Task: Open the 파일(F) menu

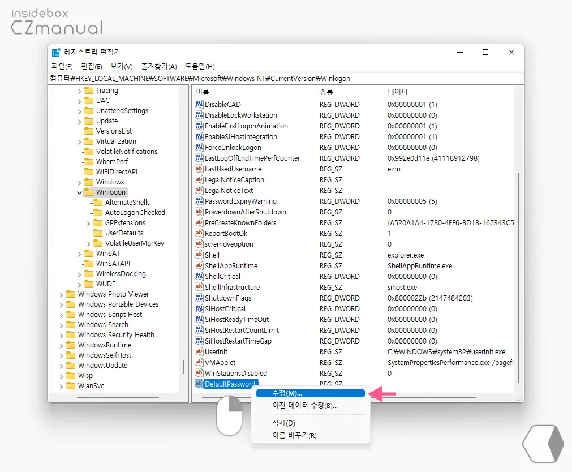Action: tap(62, 67)
